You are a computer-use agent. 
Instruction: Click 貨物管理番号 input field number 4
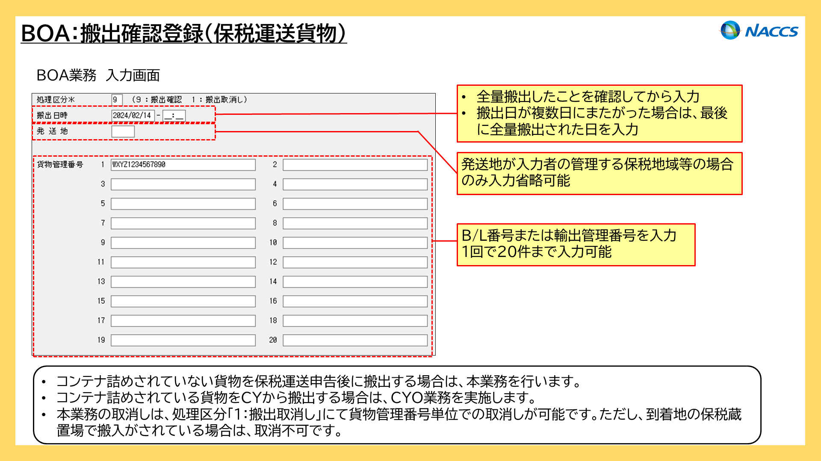[x=355, y=184]
